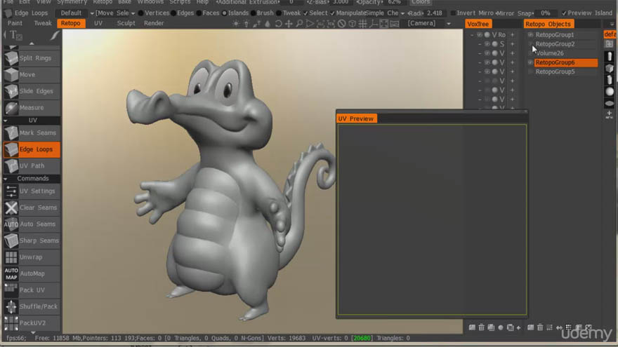Select the Mark Seams tool
618x347 pixels.
click(x=32, y=132)
